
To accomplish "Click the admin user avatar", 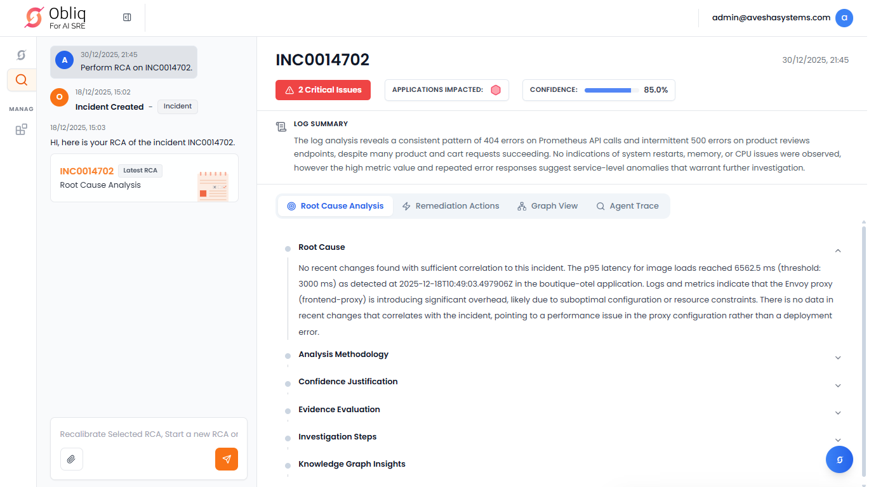I will [844, 18].
